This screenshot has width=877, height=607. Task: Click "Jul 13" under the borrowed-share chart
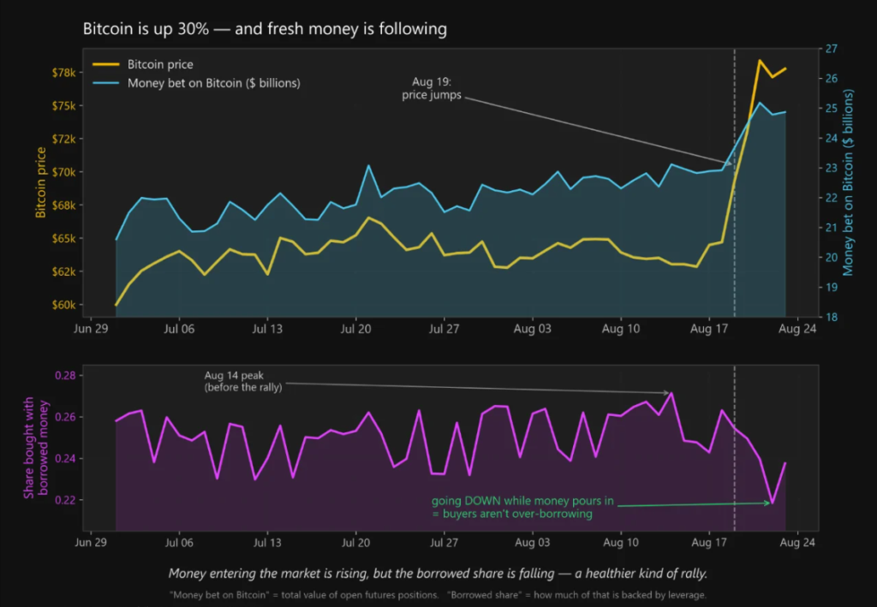coord(267,542)
